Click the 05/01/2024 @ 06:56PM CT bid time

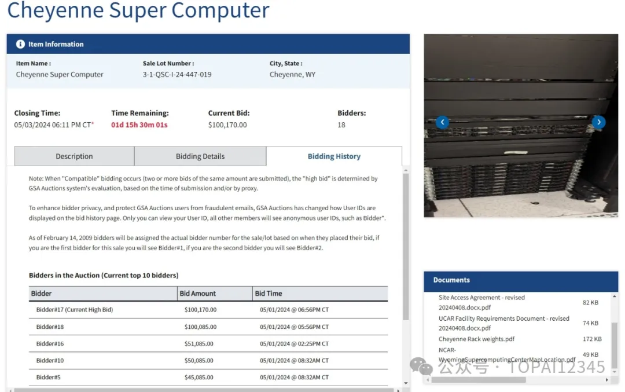[x=294, y=310]
